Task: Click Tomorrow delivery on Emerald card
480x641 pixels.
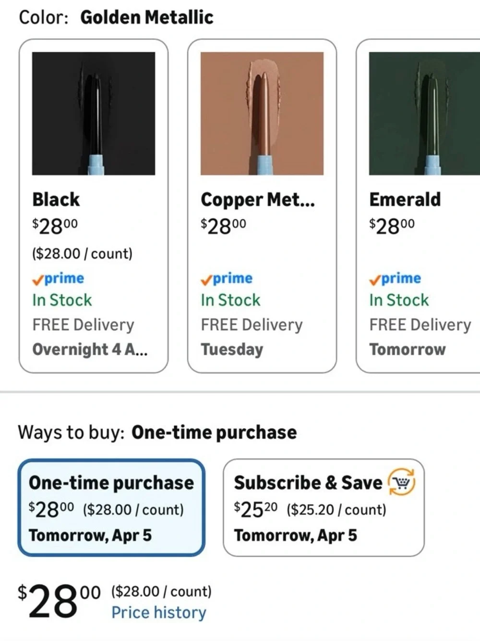Action: (408, 350)
